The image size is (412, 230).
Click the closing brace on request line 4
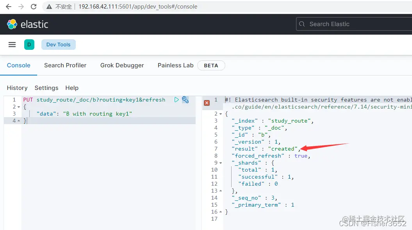point(25,121)
